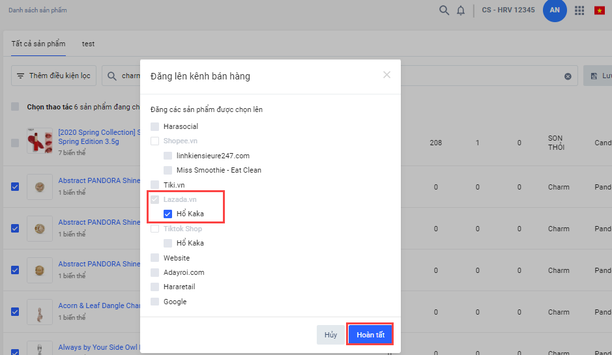
Task: Switch language via Vietnam flag icon
Action: coord(599,10)
